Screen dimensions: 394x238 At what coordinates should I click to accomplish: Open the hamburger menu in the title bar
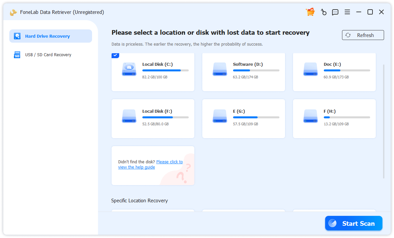[347, 12]
